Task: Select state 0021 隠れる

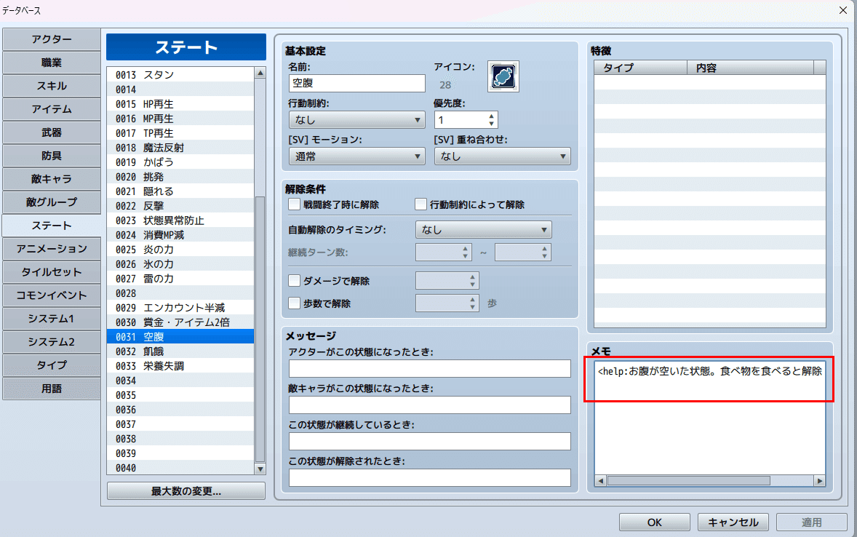Action: 180,191
